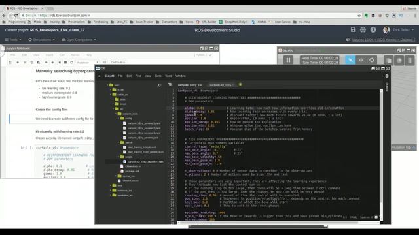
Task: Click the IDE gear icon at top right
Action: [x=387, y=76]
